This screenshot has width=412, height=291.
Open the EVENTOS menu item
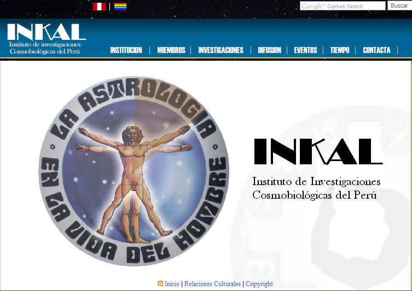(305, 50)
